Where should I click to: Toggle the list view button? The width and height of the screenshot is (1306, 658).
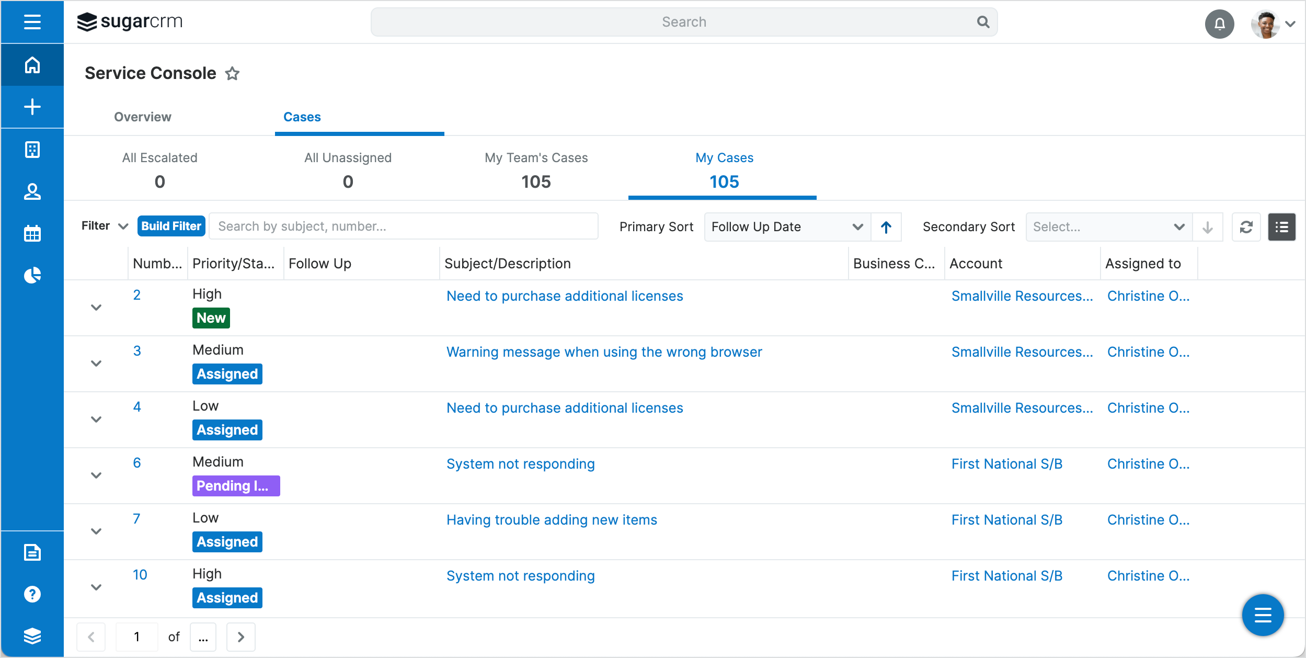[x=1281, y=227]
